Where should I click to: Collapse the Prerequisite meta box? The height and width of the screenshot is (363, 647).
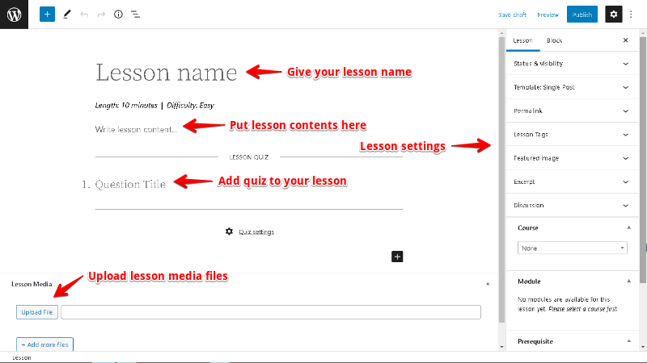pyautogui.click(x=629, y=341)
